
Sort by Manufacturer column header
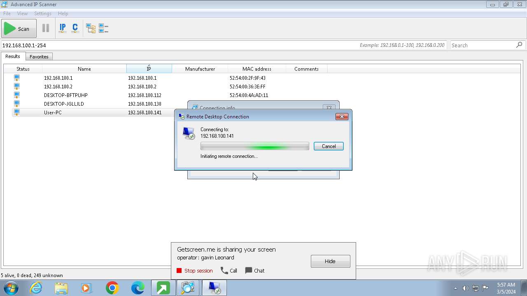[x=200, y=69]
